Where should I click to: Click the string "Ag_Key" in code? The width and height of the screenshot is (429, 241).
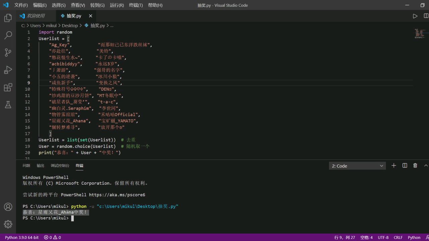pyautogui.click(x=59, y=45)
